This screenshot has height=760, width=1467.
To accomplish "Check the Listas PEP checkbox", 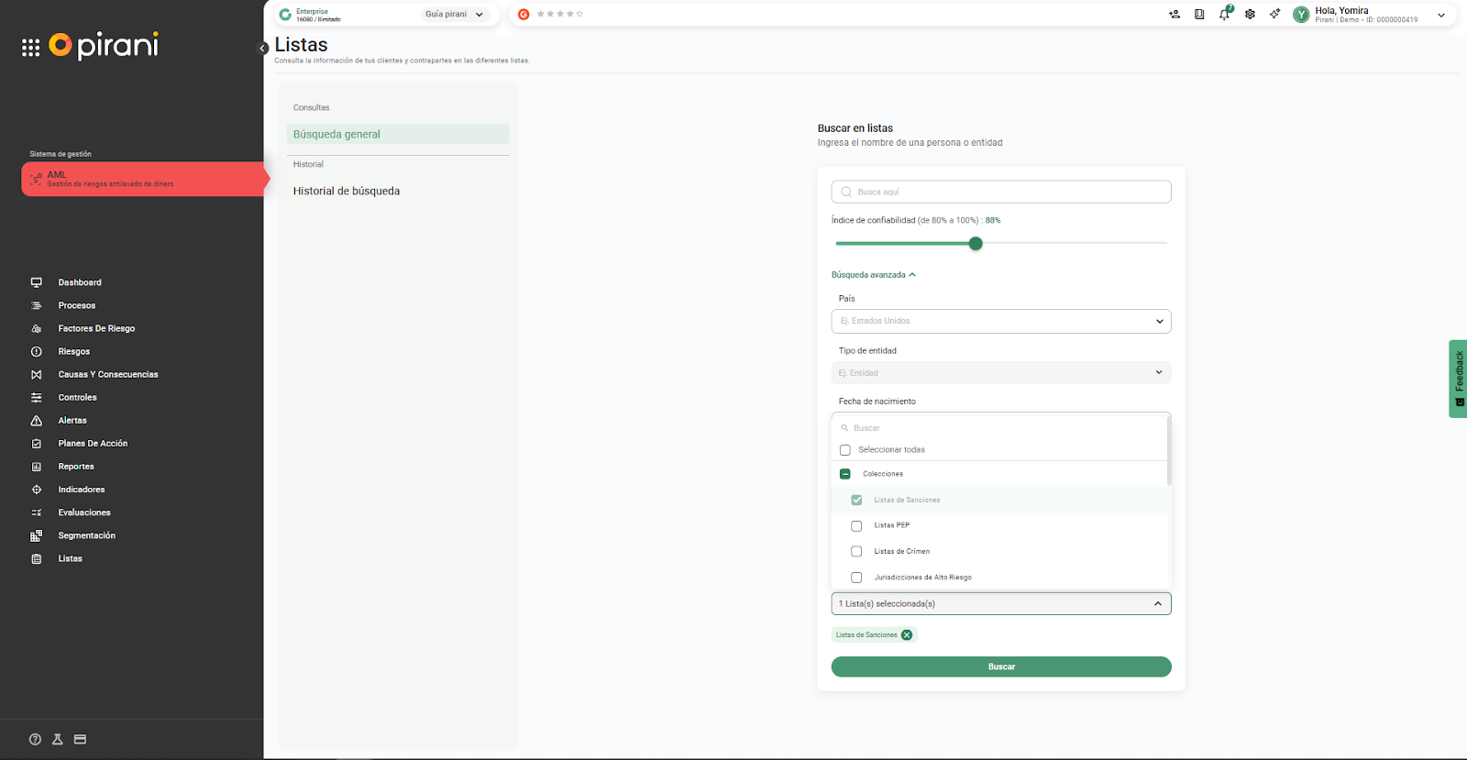I will pyautogui.click(x=856, y=526).
